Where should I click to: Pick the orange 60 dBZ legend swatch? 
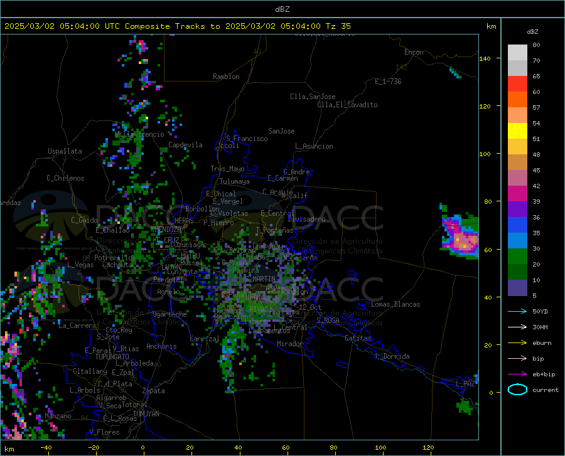pos(517,100)
